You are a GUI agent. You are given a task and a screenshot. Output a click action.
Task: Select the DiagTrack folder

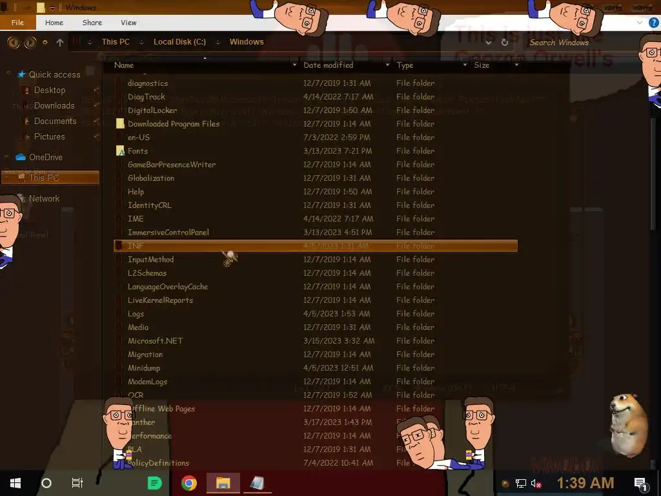coord(147,97)
